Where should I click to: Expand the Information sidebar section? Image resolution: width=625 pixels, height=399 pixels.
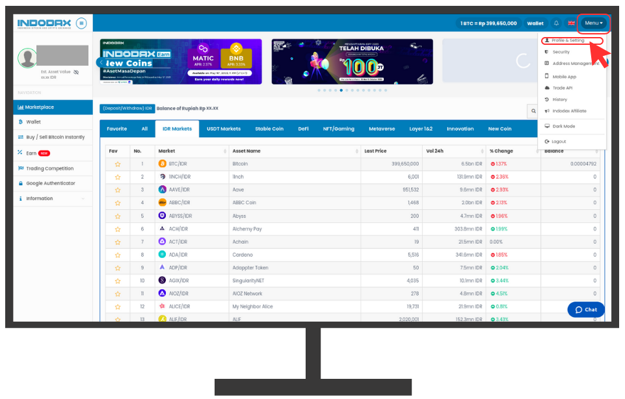click(x=53, y=198)
